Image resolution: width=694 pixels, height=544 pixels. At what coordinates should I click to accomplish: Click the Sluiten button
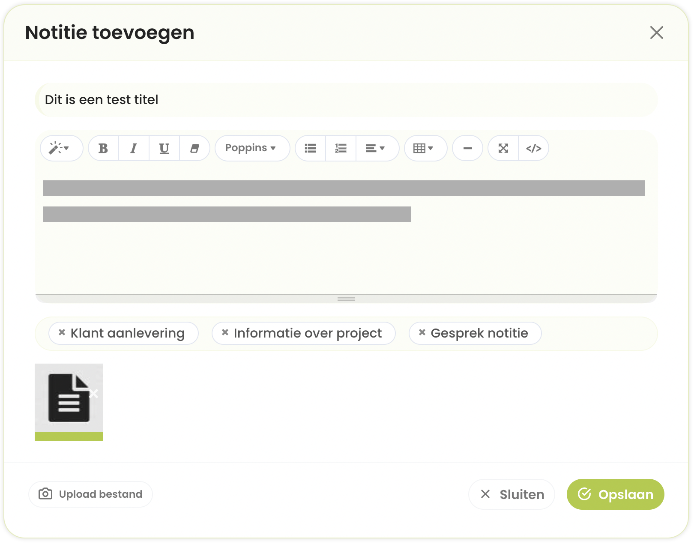coord(512,494)
